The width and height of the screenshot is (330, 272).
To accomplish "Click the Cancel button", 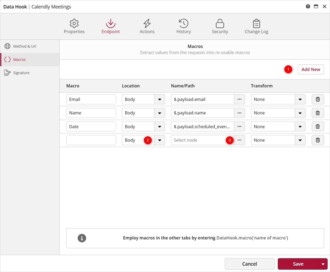I will point(249,264).
